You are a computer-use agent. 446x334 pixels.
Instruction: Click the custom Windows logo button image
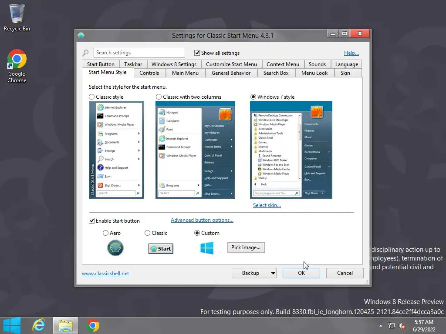coord(207,248)
